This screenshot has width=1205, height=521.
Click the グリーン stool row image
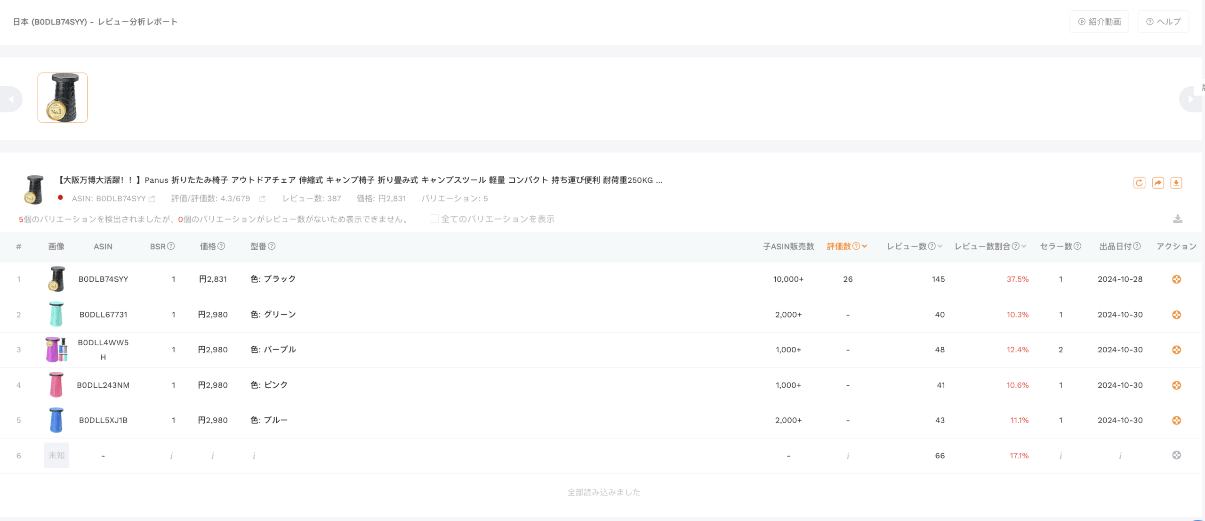(56, 315)
